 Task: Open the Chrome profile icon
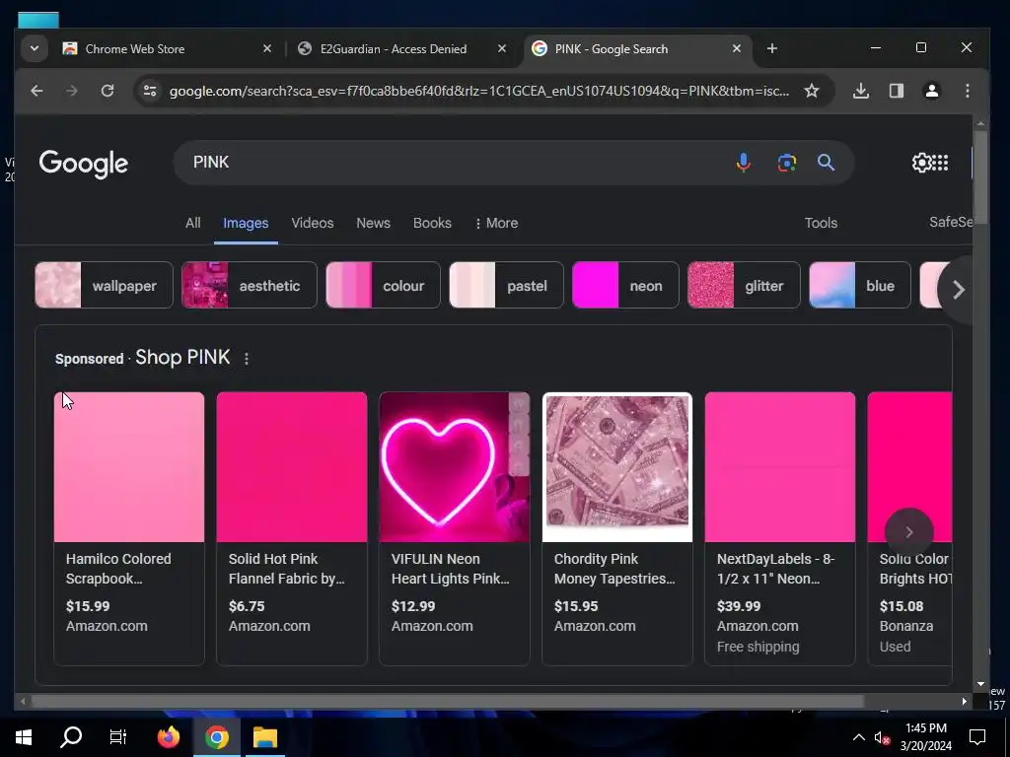pos(931,91)
